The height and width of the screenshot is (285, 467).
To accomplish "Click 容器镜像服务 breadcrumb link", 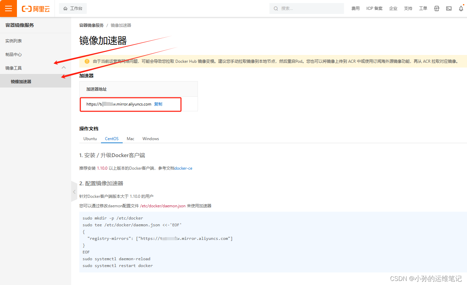I will (92, 25).
